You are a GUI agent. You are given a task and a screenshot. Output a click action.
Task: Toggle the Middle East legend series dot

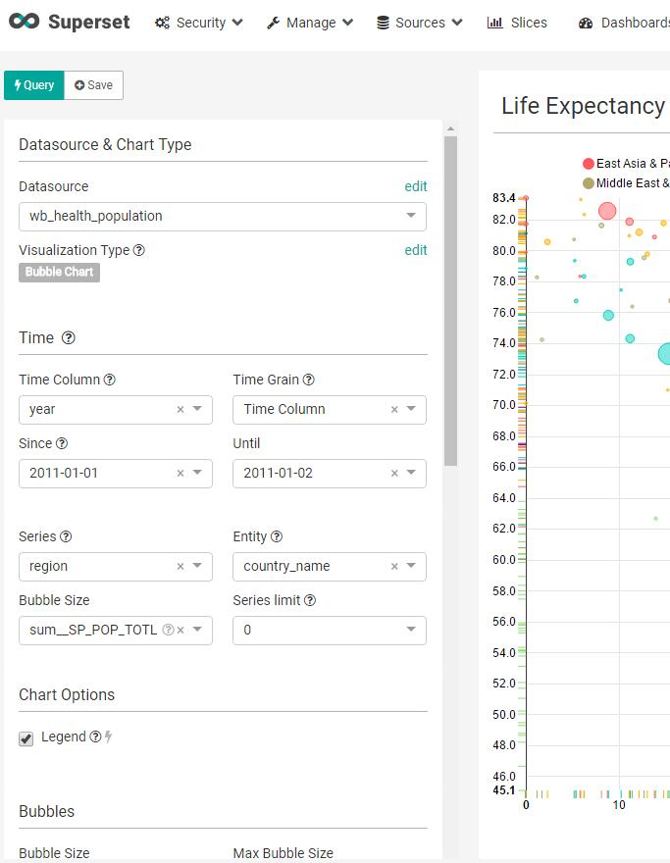(x=589, y=183)
